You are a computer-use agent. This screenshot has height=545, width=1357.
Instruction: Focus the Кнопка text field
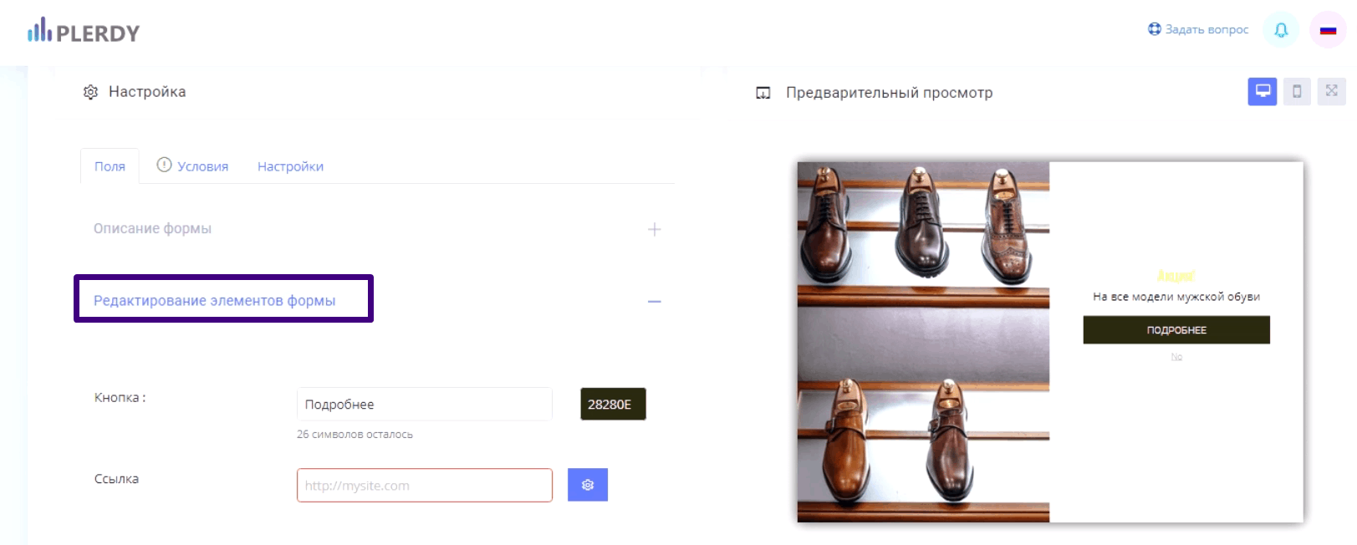coord(424,404)
